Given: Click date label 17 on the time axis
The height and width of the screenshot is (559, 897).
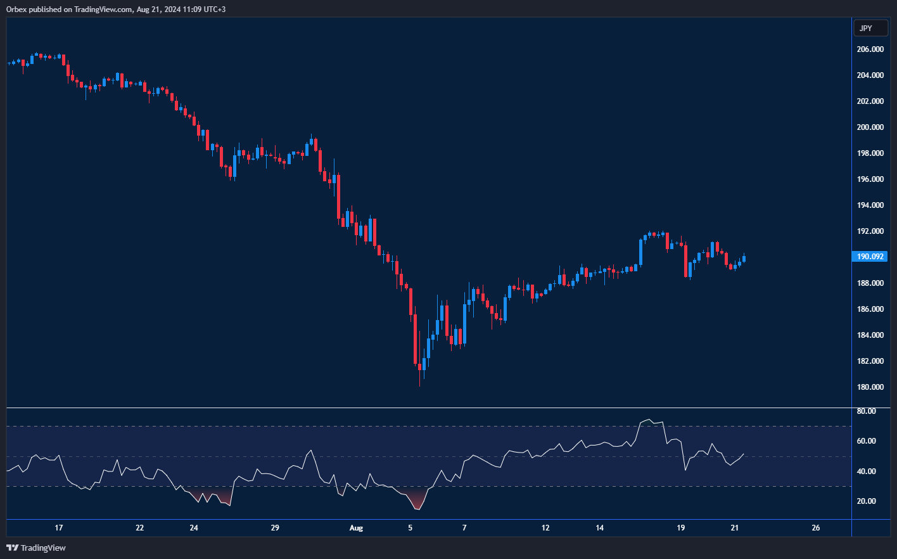Looking at the screenshot, I should tap(59, 528).
